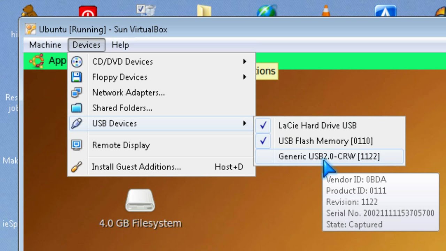446x251 pixels.
Task: Choose Network Adapters... menu entry
Action: (161, 92)
